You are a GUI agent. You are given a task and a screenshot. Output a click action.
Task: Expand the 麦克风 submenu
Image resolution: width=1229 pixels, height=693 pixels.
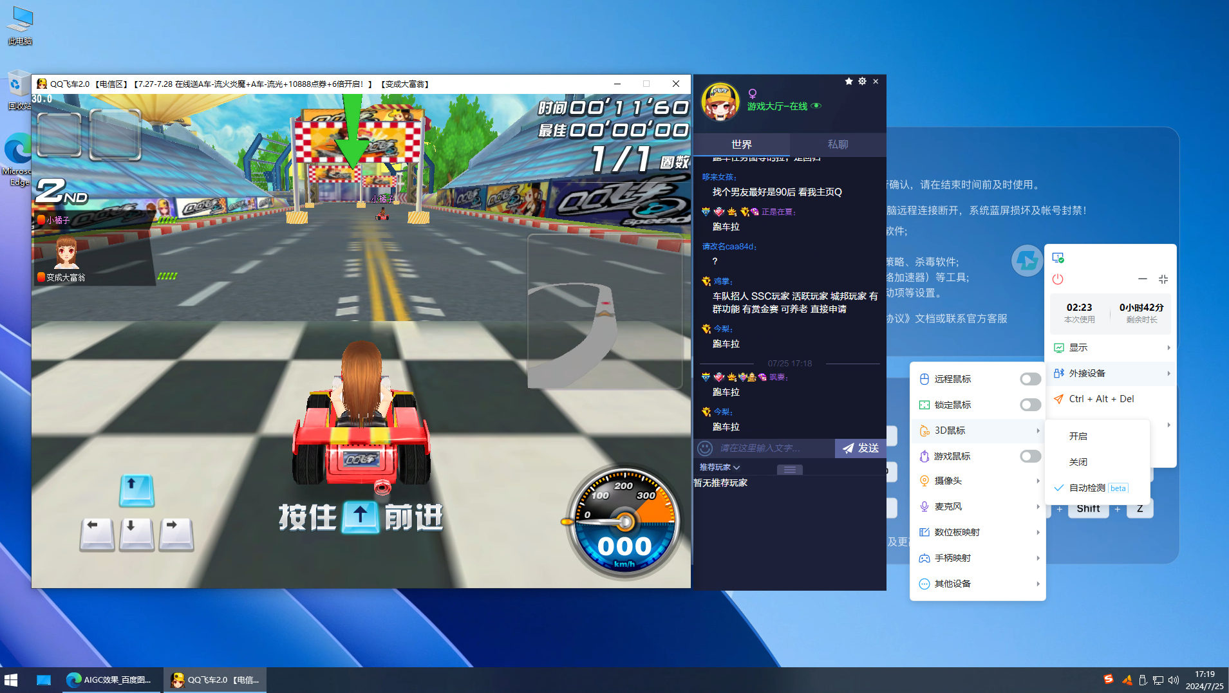[x=978, y=506]
